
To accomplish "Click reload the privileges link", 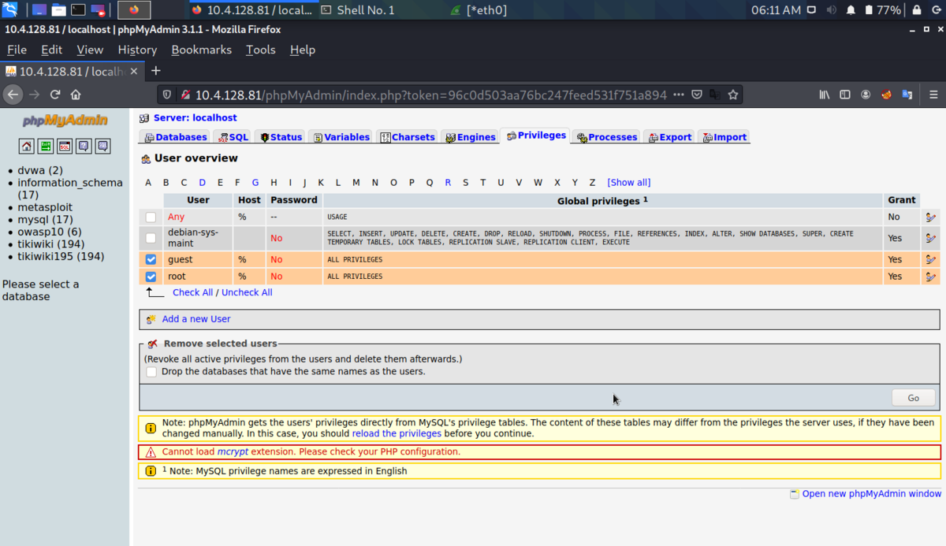I will (x=397, y=434).
